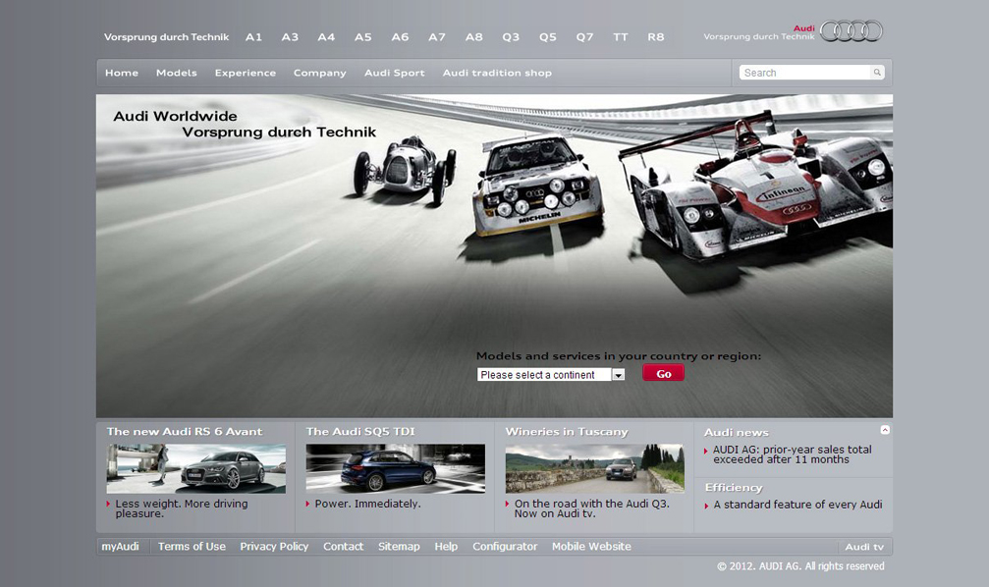
Task: Go to the Configurator page
Action: click(x=505, y=547)
